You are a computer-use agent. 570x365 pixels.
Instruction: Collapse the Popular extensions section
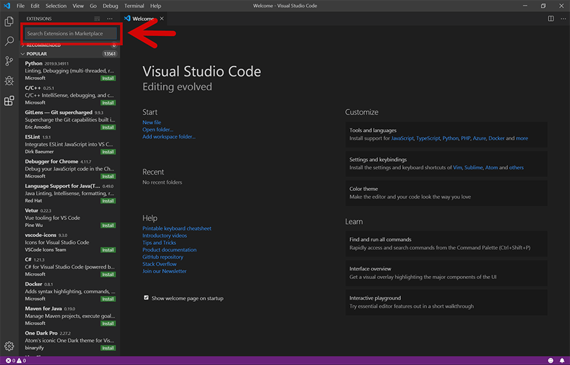click(70, 54)
